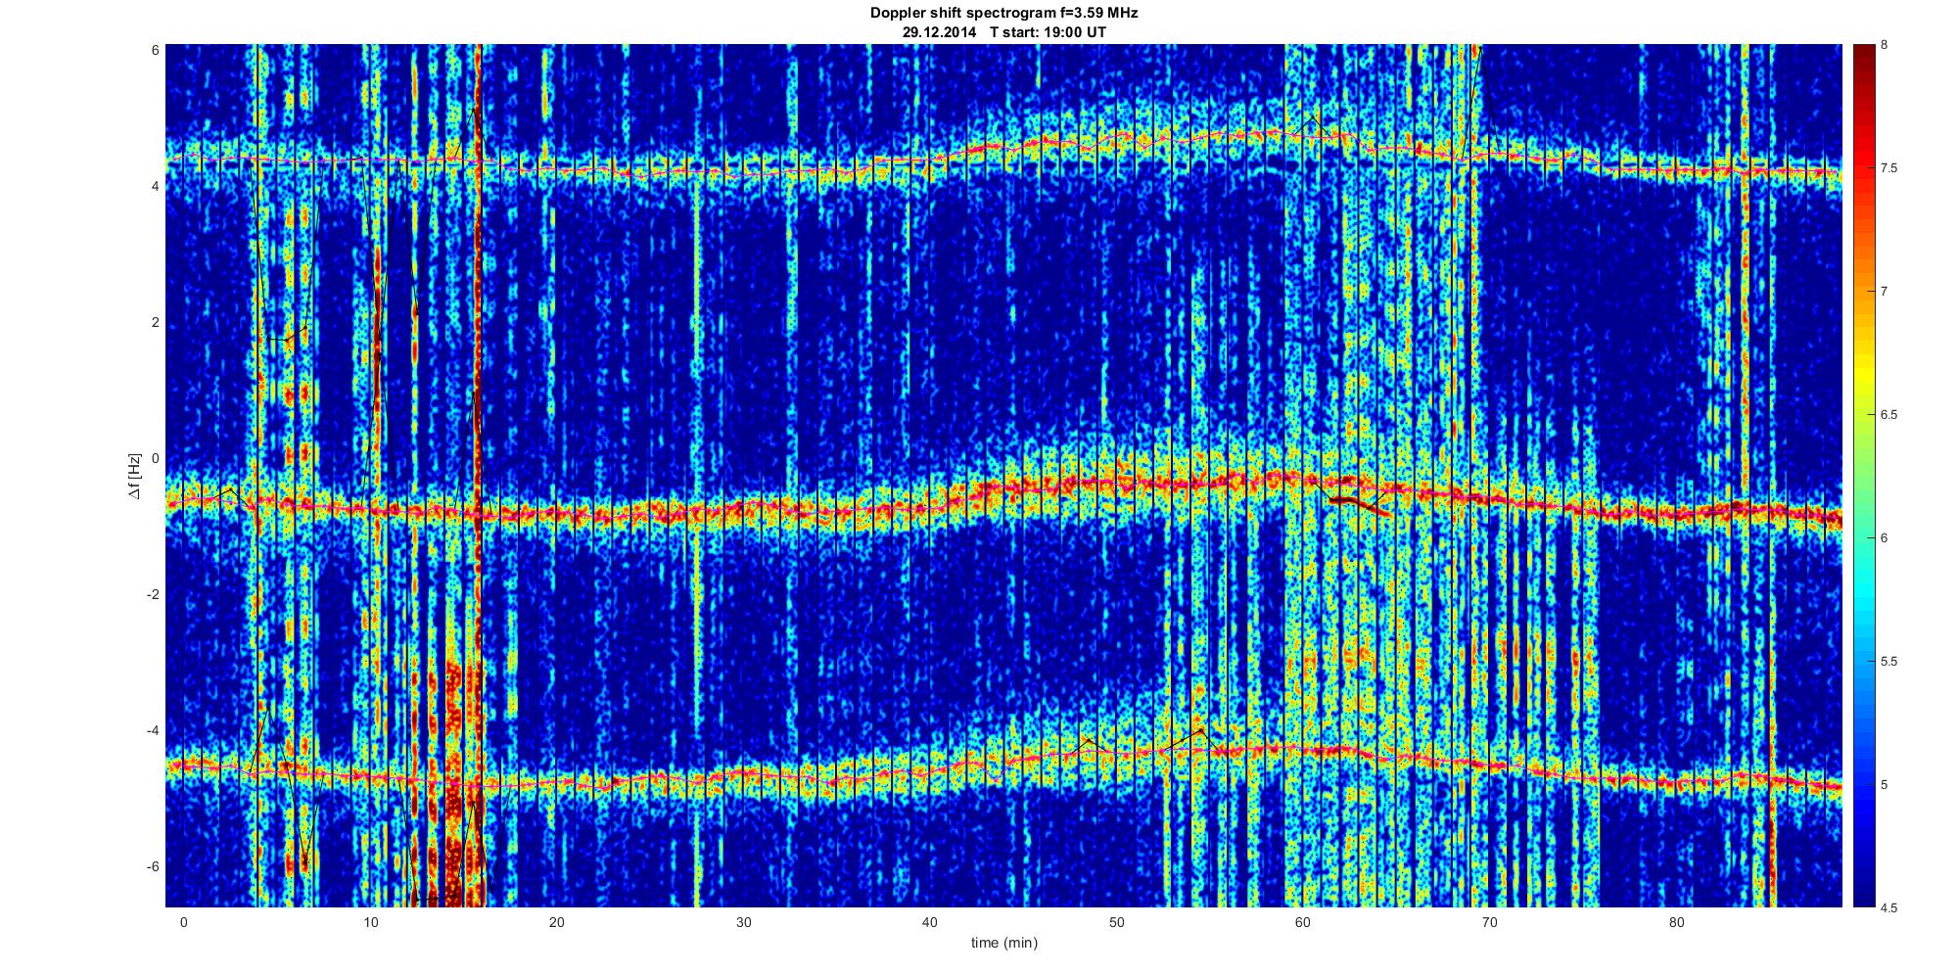This screenshot has height=974, width=1958.
Task: Click the colorbar tick label '7'
Action: 1885,292
